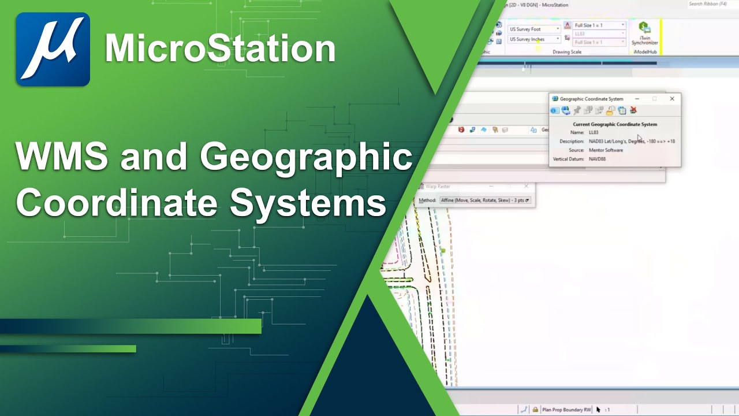Click into the Search Ribbon (F4) field
Viewport: 739px width, 416px height.
(712, 4)
